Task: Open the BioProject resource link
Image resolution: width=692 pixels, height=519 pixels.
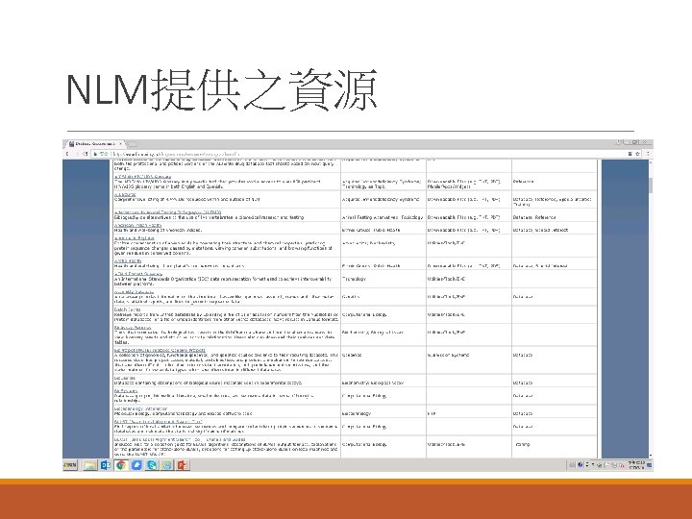Action: point(160,350)
